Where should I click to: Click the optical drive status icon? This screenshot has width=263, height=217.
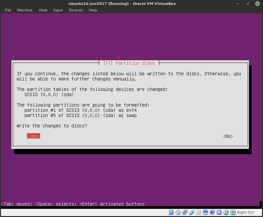click(x=178, y=212)
